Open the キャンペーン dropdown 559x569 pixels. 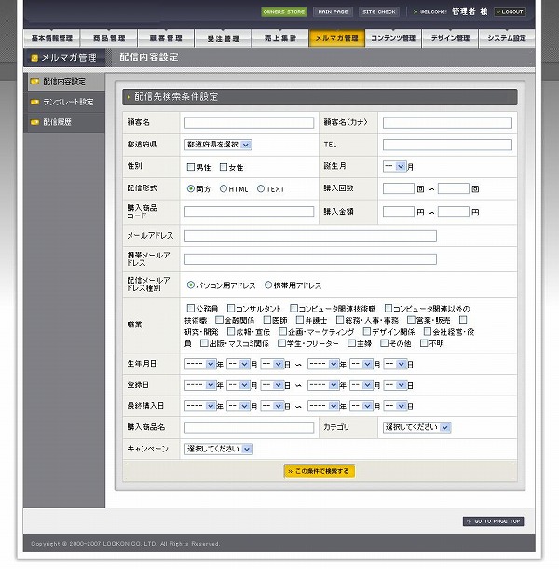coord(219,450)
